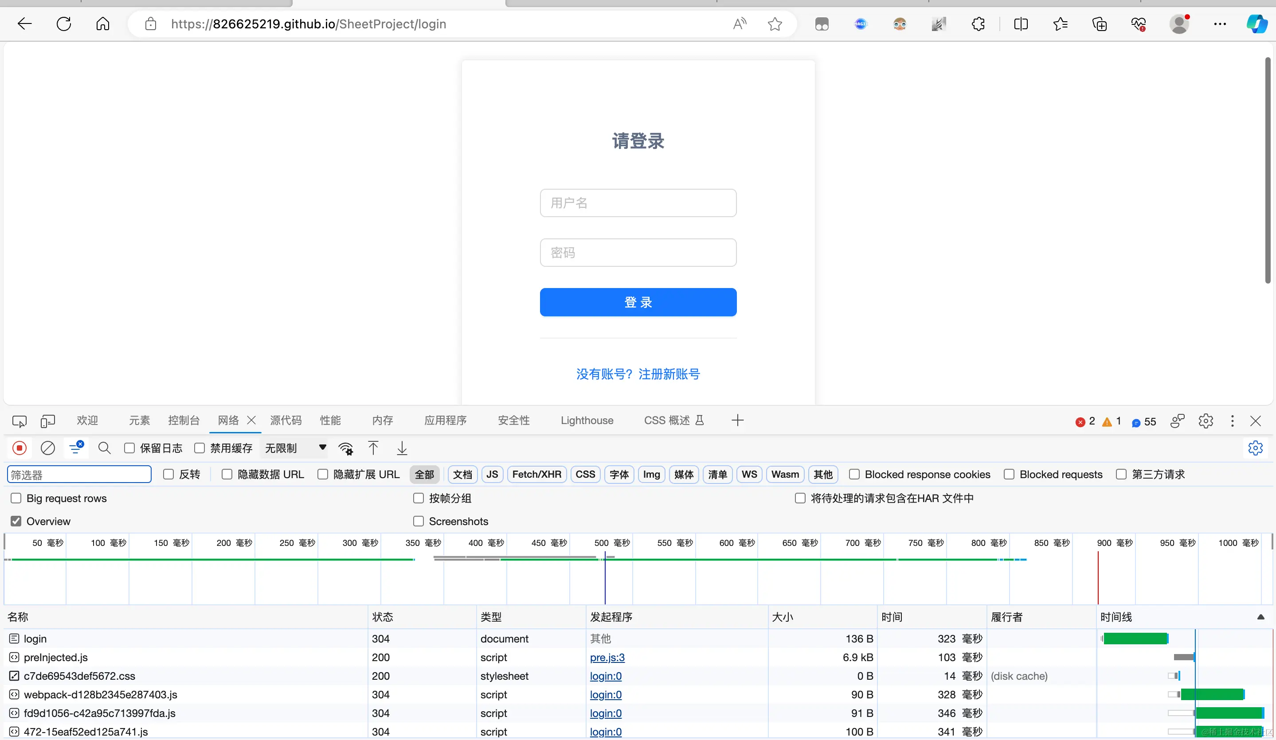Image resolution: width=1276 pixels, height=740 pixels.
Task: Click the blue 登录 button
Action: pos(638,302)
